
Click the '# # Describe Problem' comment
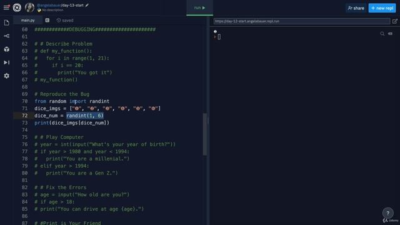coord(64,44)
